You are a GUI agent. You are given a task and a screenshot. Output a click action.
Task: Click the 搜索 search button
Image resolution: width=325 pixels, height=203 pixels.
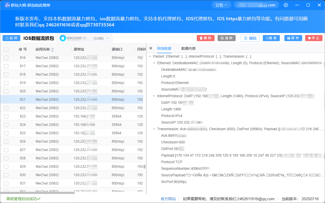[x=271, y=38]
